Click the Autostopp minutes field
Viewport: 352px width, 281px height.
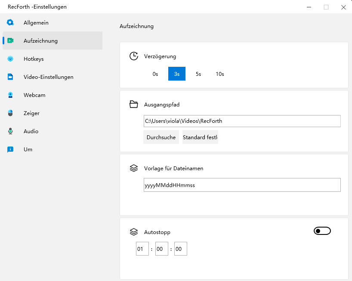click(162, 249)
